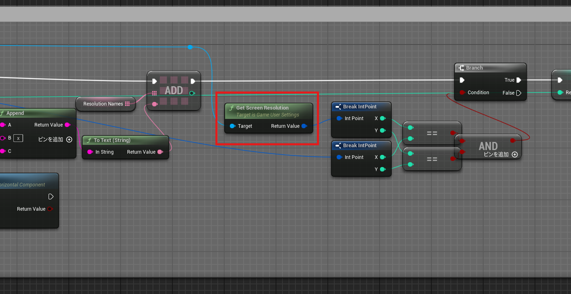Screen dimensions: 571x294
Task: Click the AND node's output pin
Action: 513,140
